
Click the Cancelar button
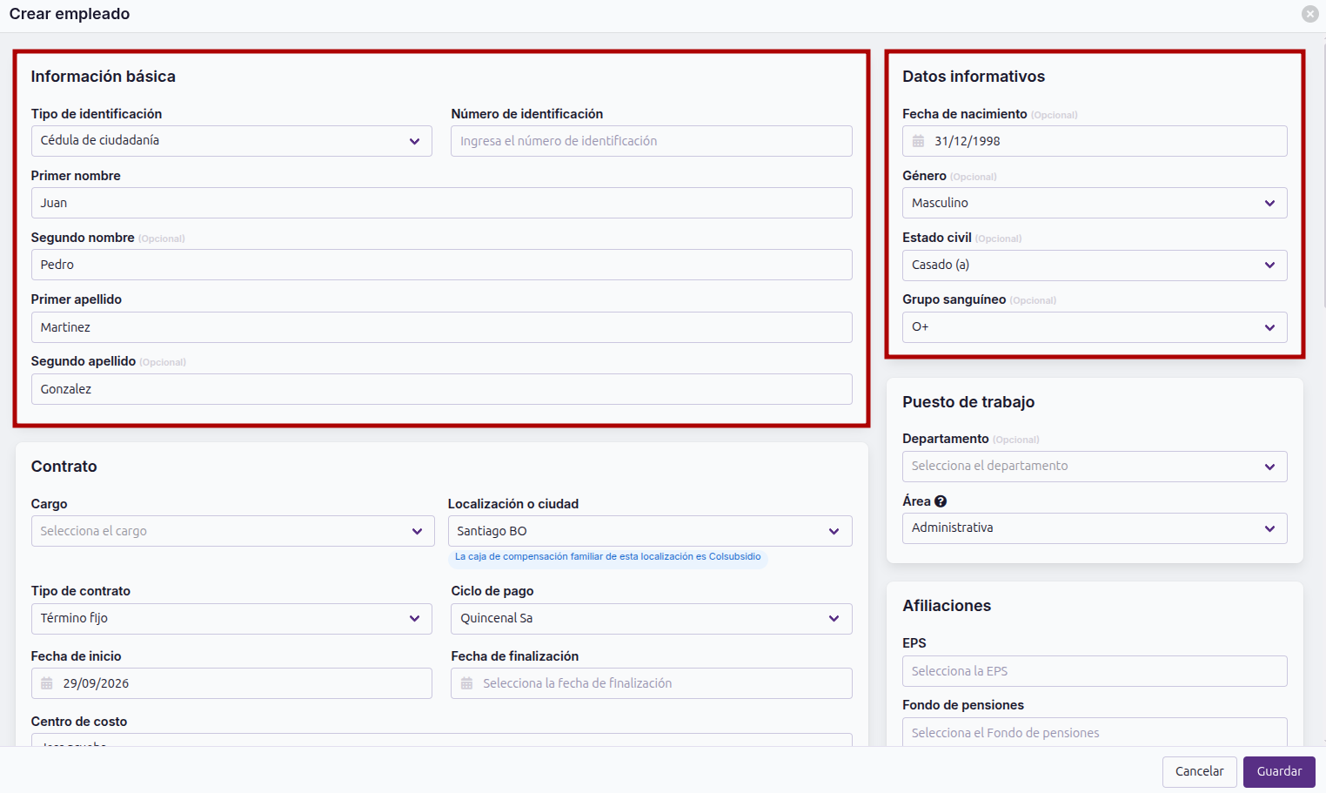[1199, 772]
